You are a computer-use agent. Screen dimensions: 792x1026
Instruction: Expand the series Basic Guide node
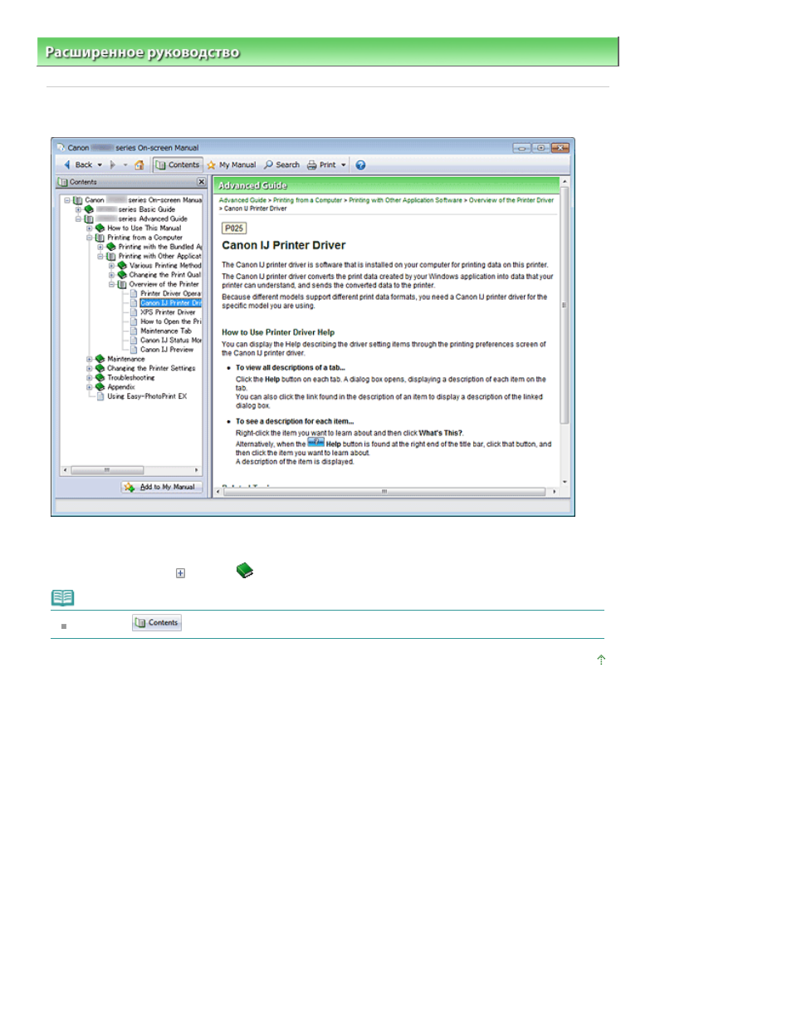[78, 209]
